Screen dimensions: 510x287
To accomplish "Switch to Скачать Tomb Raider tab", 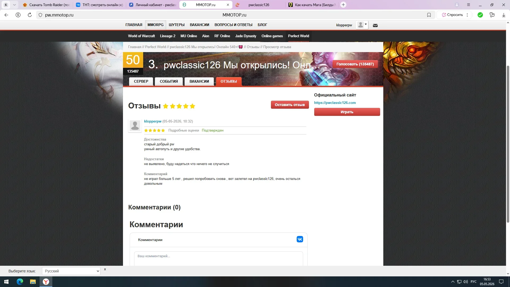I will (x=46, y=5).
